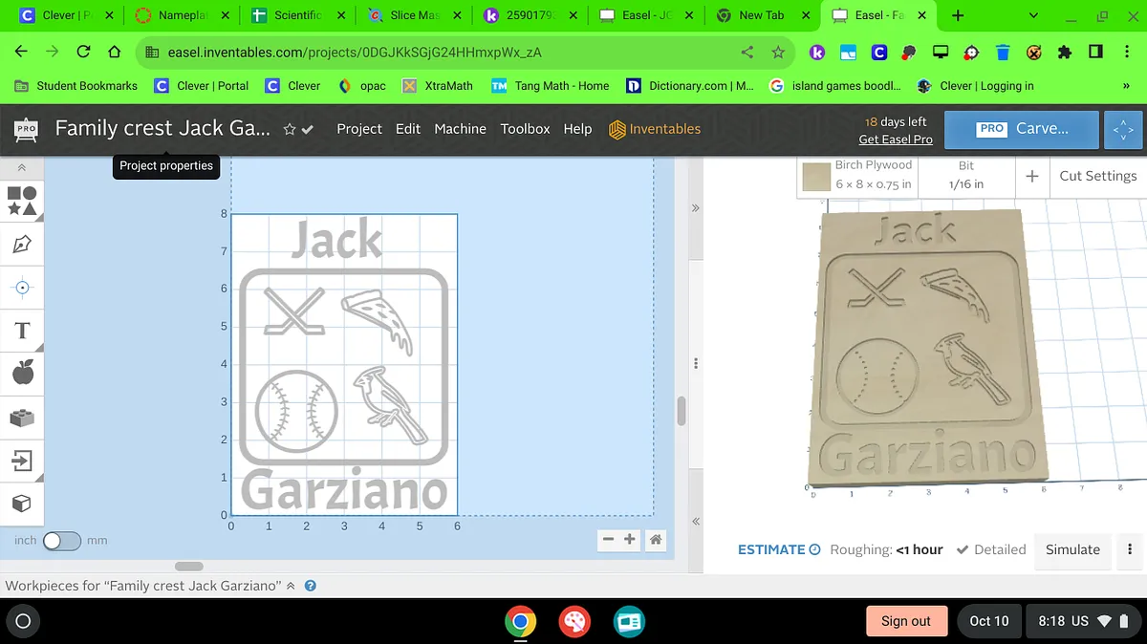Open the 3D cube tool
Image resolution: width=1147 pixels, height=644 pixels.
tap(23, 504)
